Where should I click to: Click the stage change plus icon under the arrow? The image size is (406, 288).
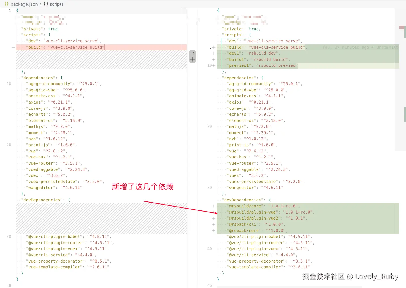click(x=192, y=59)
